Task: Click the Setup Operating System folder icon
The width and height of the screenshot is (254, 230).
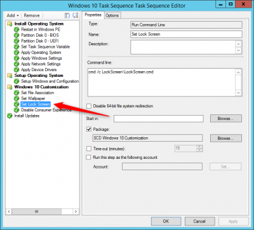Action: [x=10, y=76]
